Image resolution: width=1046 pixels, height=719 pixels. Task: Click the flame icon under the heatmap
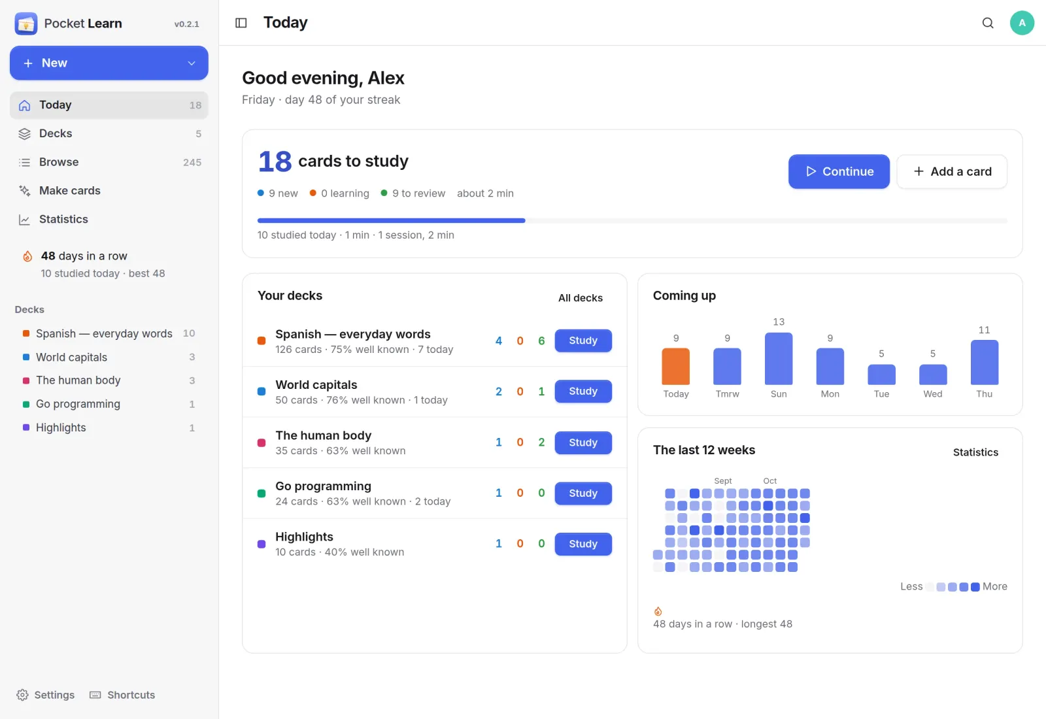(658, 611)
